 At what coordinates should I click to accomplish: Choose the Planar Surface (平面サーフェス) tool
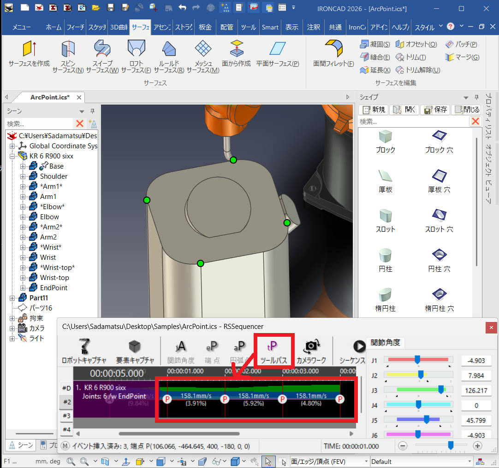click(x=278, y=53)
